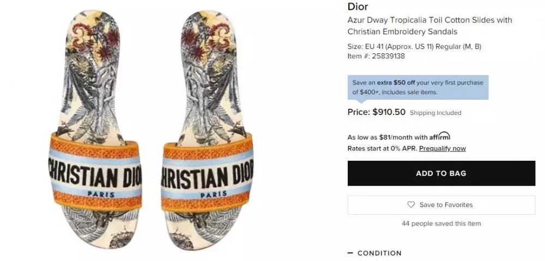The image size is (545, 261).
Task: Open the Dior brand name heading
Action: (358, 7)
